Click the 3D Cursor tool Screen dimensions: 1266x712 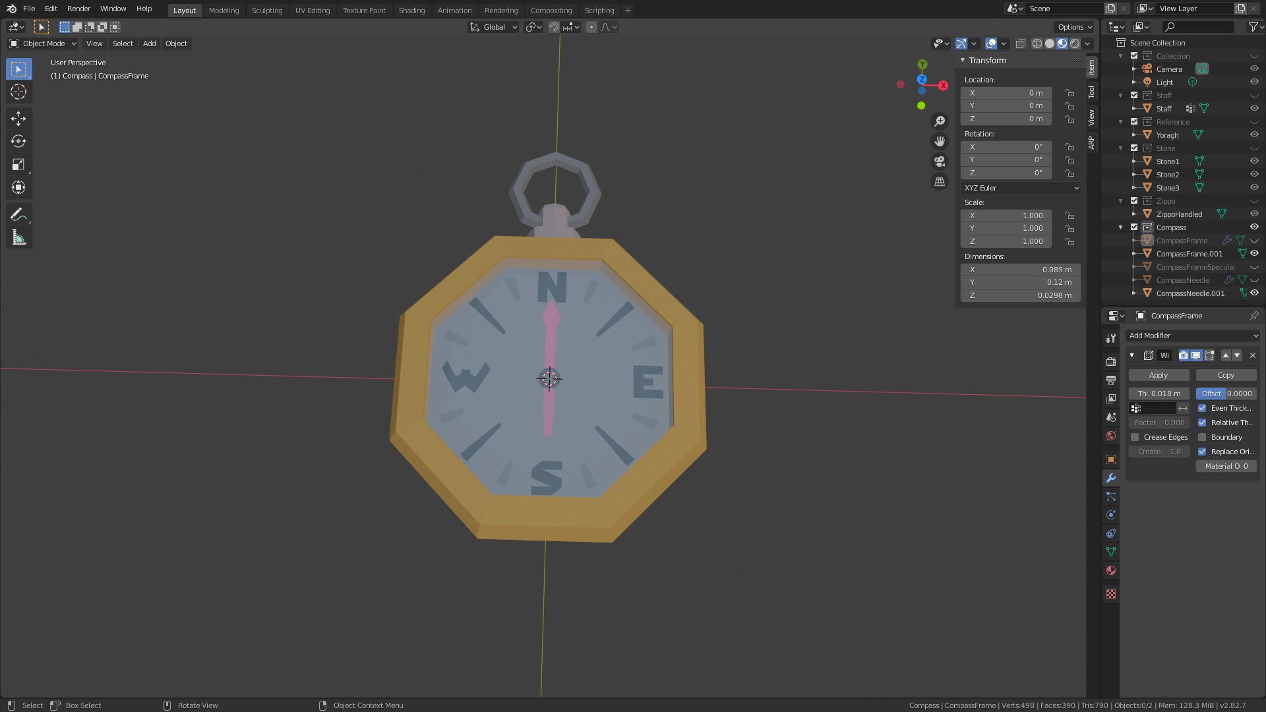tap(18, 92)
